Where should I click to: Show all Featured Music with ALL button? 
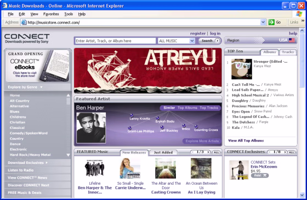216,152
